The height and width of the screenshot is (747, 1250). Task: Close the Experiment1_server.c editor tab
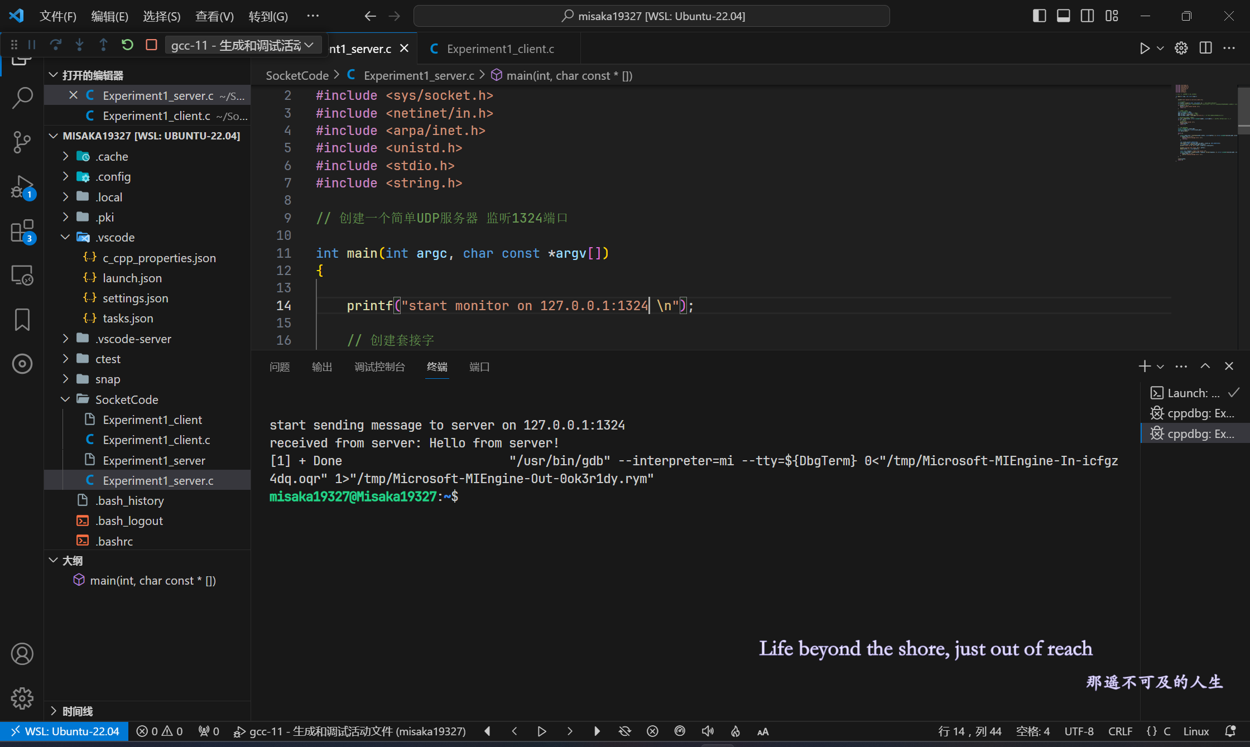(x=405, y=49)
